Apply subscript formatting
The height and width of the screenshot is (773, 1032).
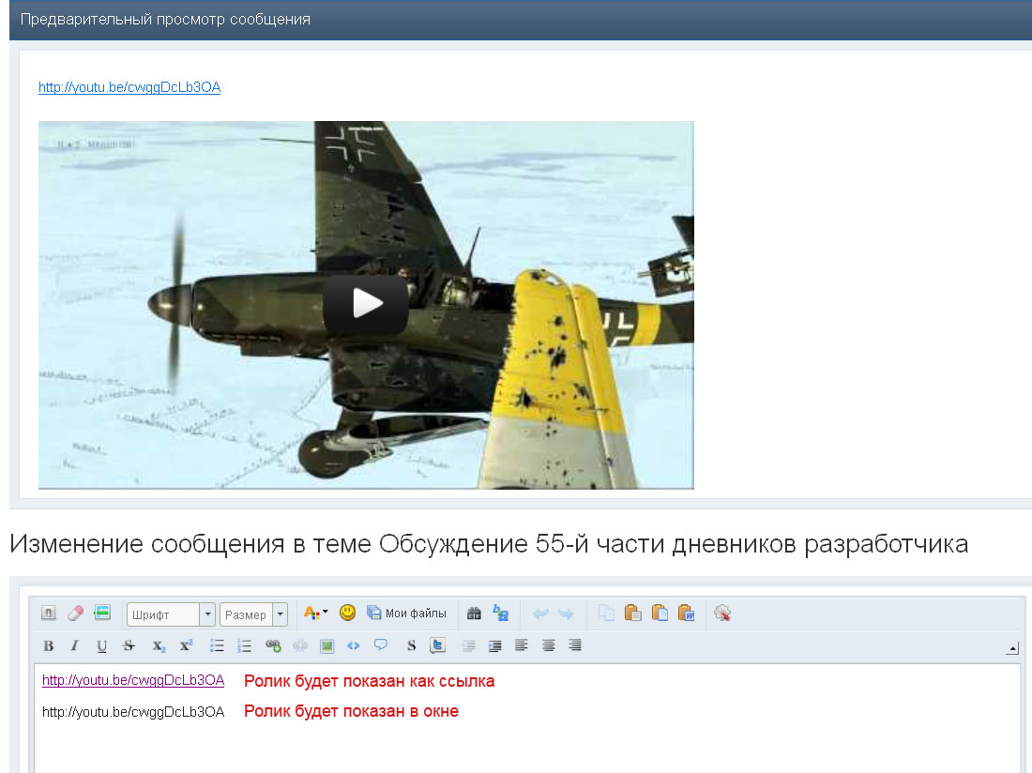(x=159, y=646)
